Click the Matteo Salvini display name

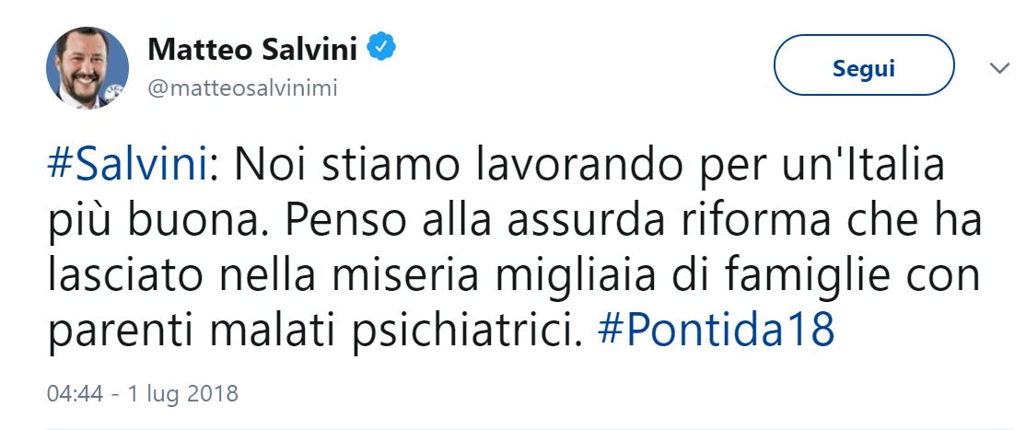(x=254, y=48)
